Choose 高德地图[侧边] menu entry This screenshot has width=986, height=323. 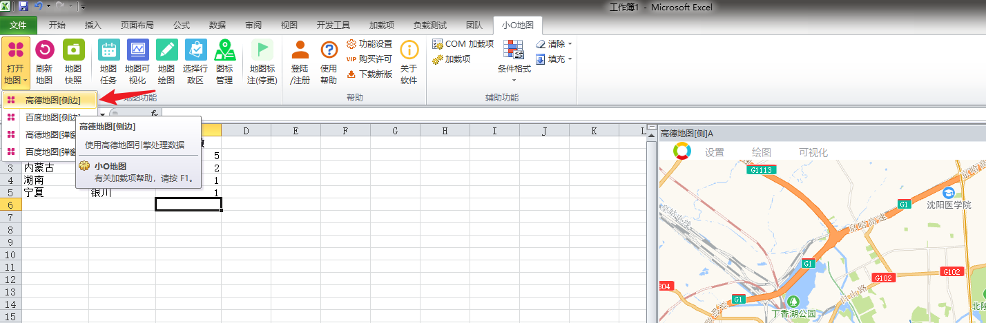(49, 101)
